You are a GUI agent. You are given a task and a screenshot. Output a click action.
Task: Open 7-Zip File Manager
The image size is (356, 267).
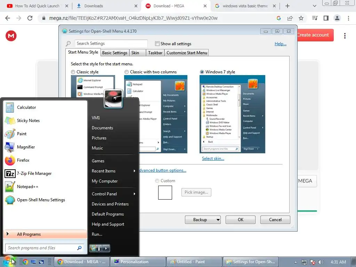pyautogui.click(x=45, y=173)
